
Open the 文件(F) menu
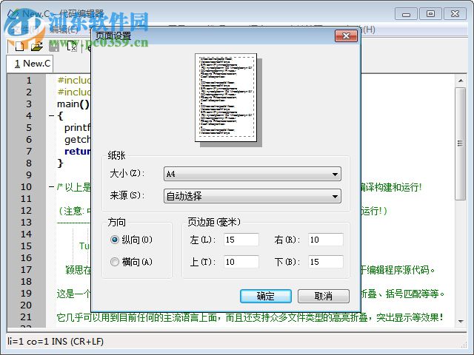click(25, 30)
